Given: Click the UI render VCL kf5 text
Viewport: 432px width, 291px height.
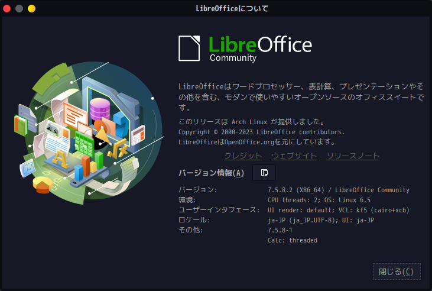Looking at the screenshot, I should (339, 210).
